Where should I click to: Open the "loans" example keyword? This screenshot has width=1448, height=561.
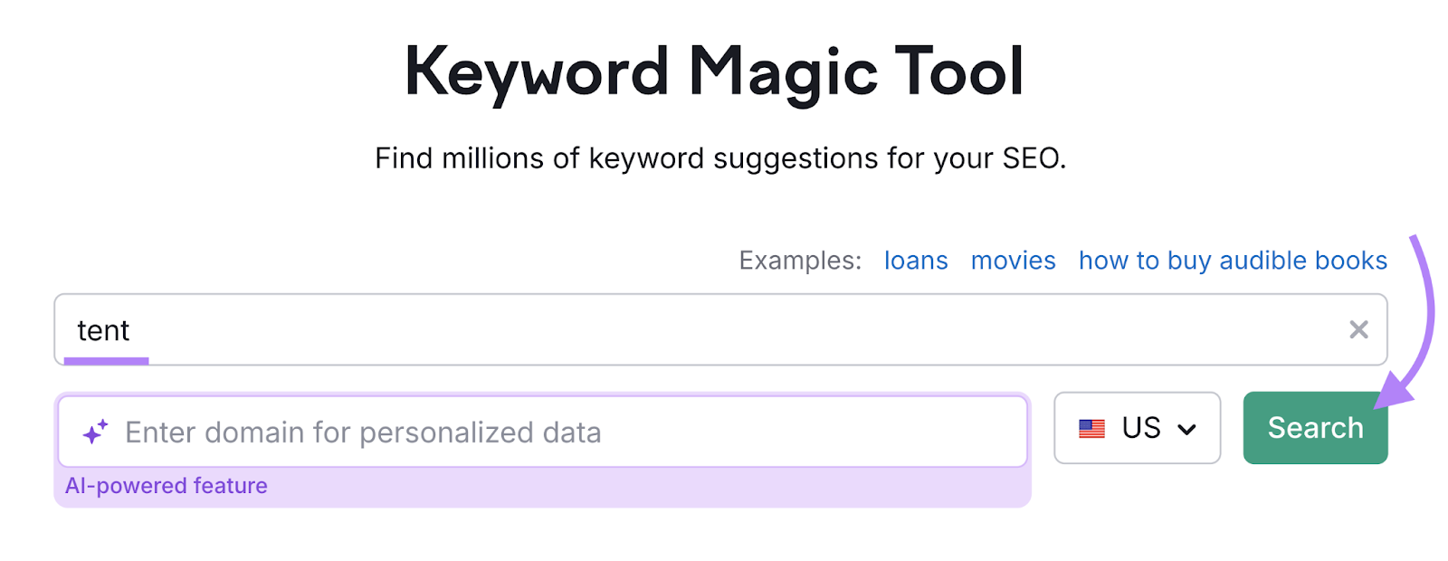click(915, 261)
